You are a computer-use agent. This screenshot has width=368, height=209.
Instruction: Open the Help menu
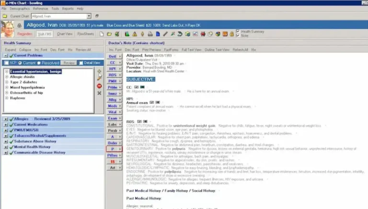click(x=80, y=9)
